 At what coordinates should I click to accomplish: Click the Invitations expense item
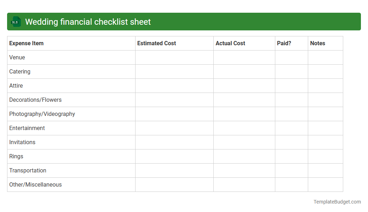point(22,142)
